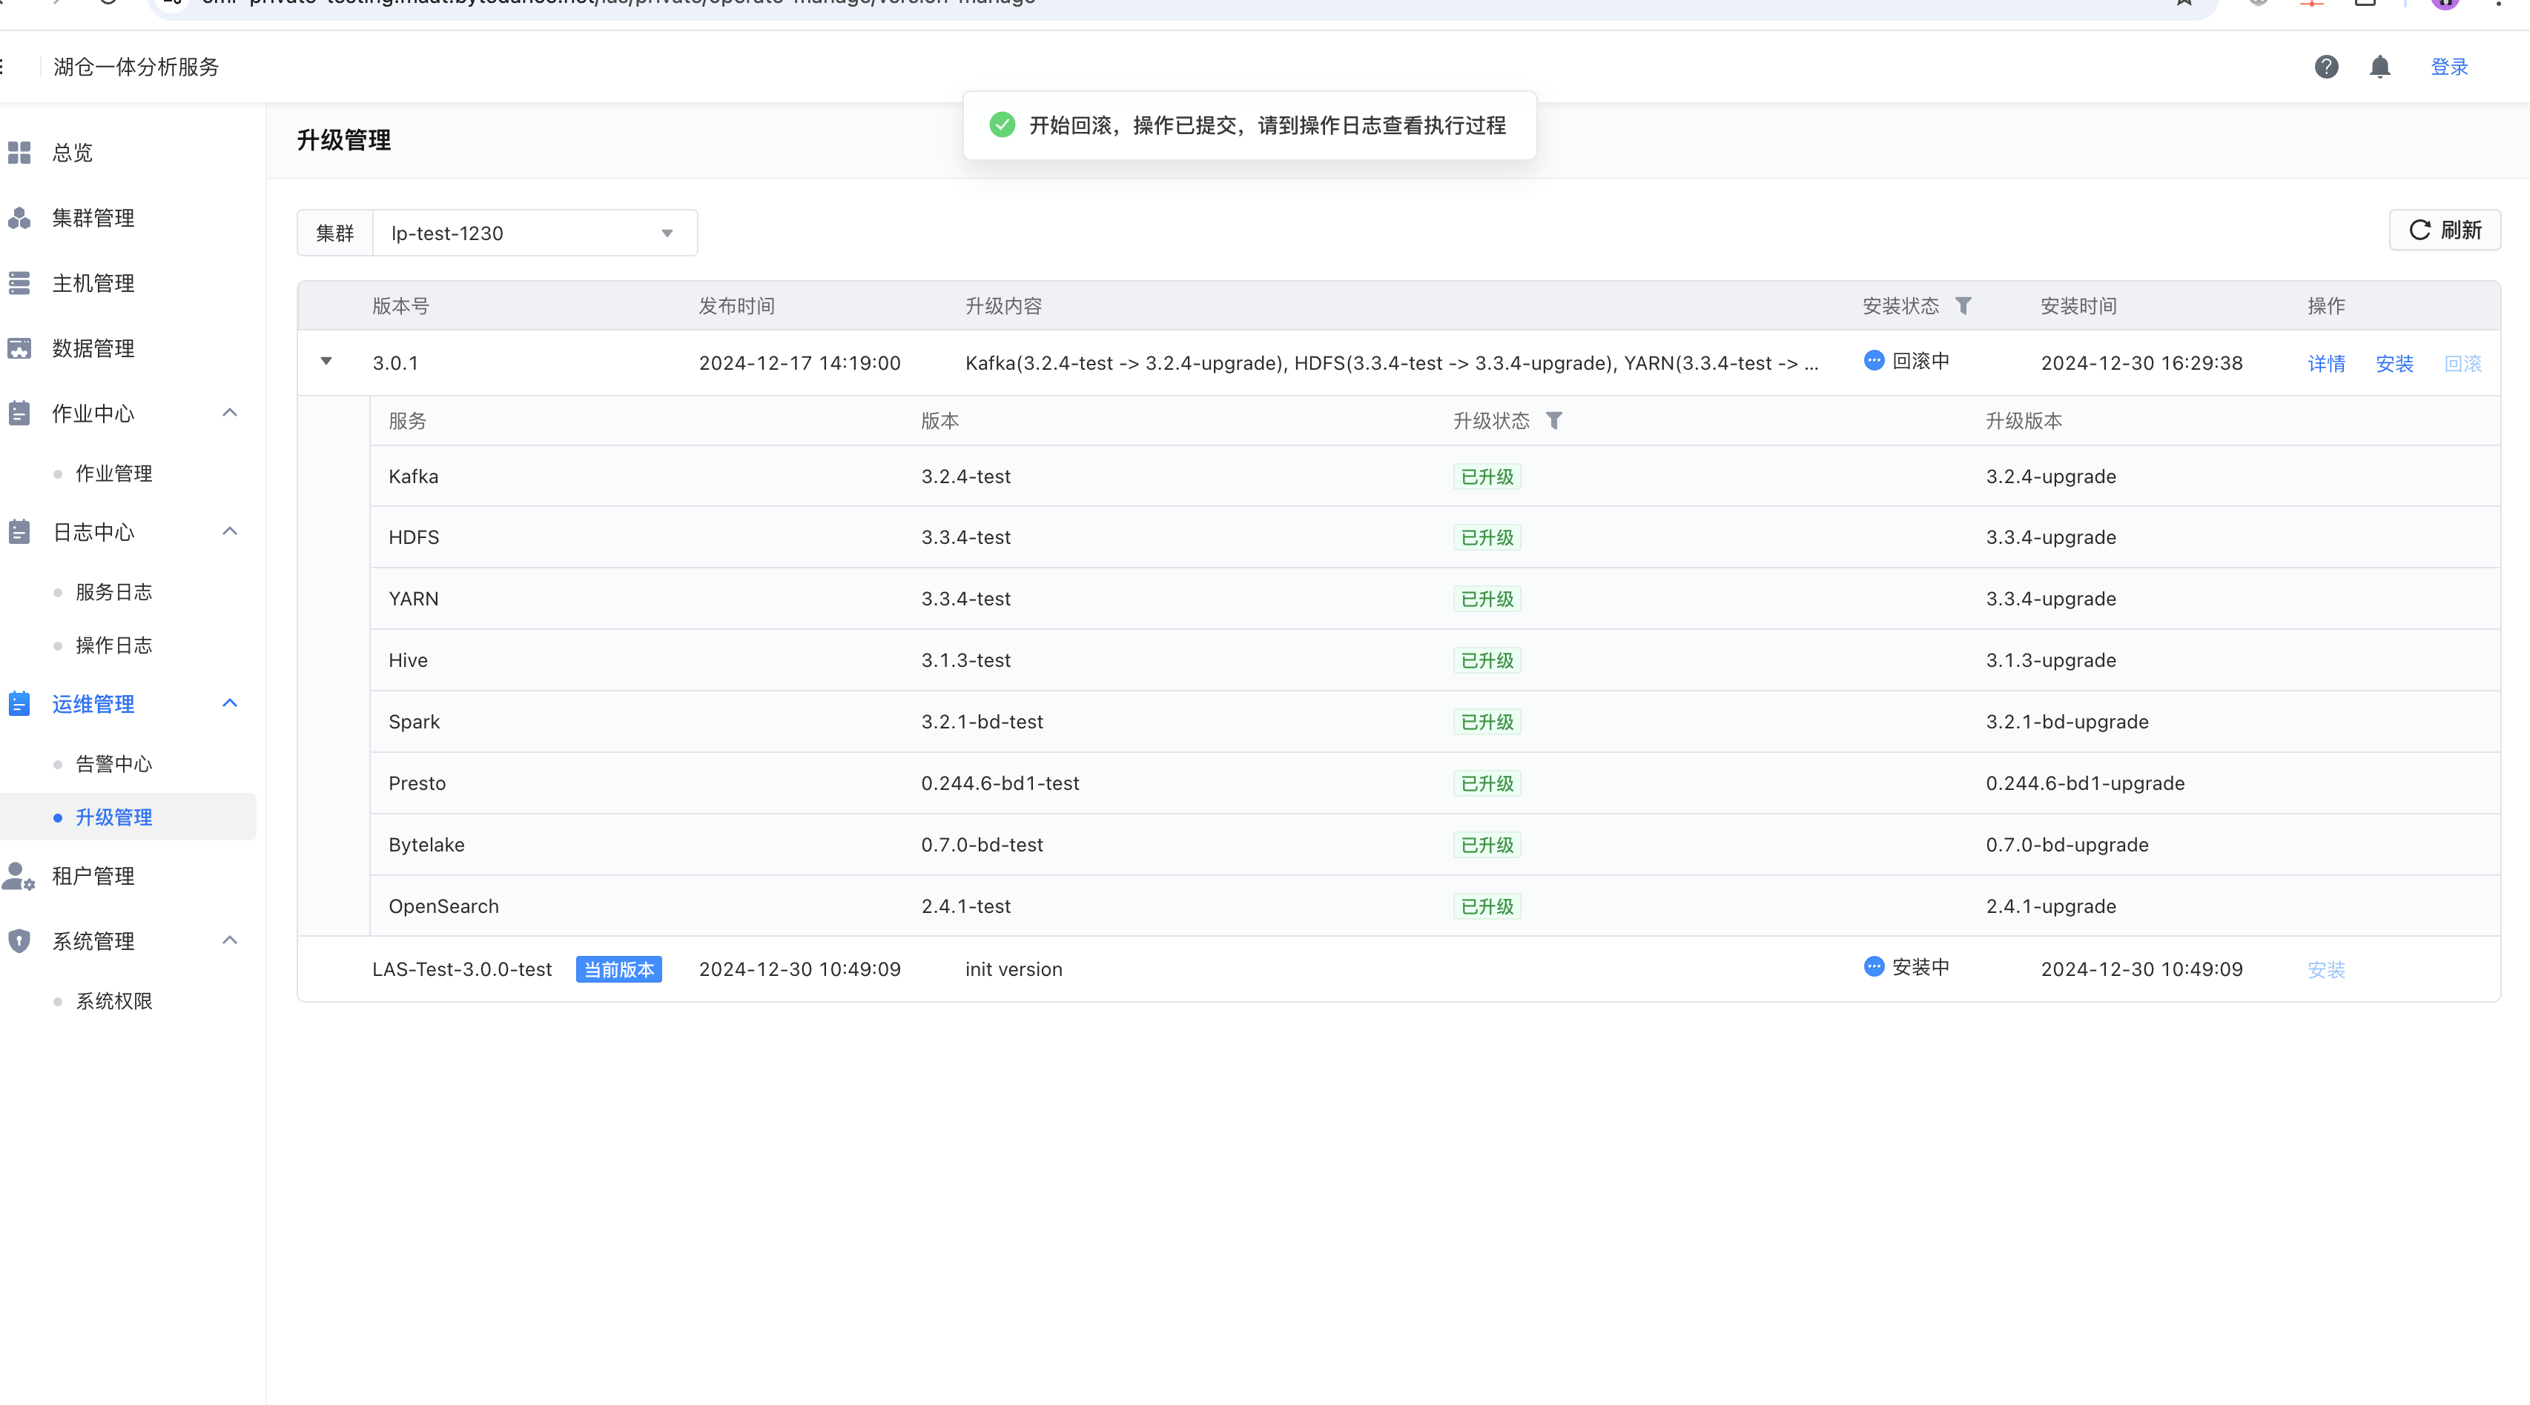2530x1405 pixels.
Task: Click version text 0.244.6-bd1-test
Action: [1000, 783]
